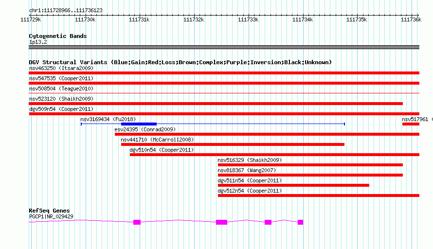Click the thin nsv508504 red line

pyautogui.click(x=224, y=93)
